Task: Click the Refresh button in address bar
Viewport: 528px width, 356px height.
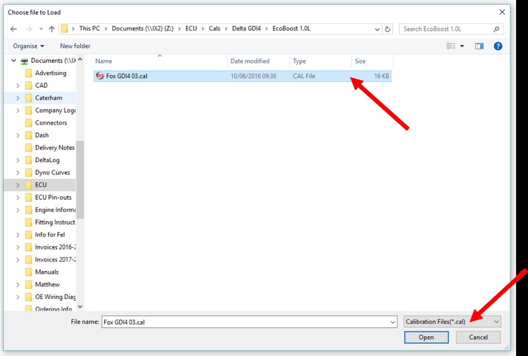Action: [388, 29]
